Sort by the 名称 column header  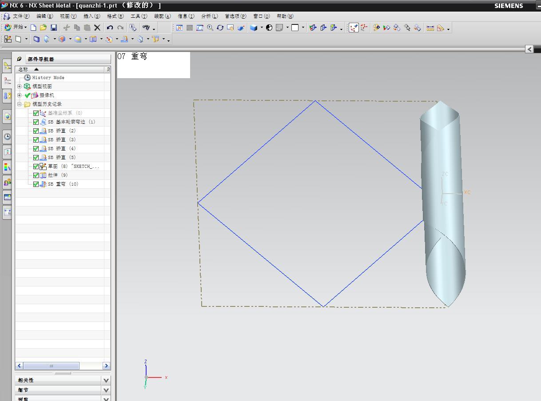point(60,69)
